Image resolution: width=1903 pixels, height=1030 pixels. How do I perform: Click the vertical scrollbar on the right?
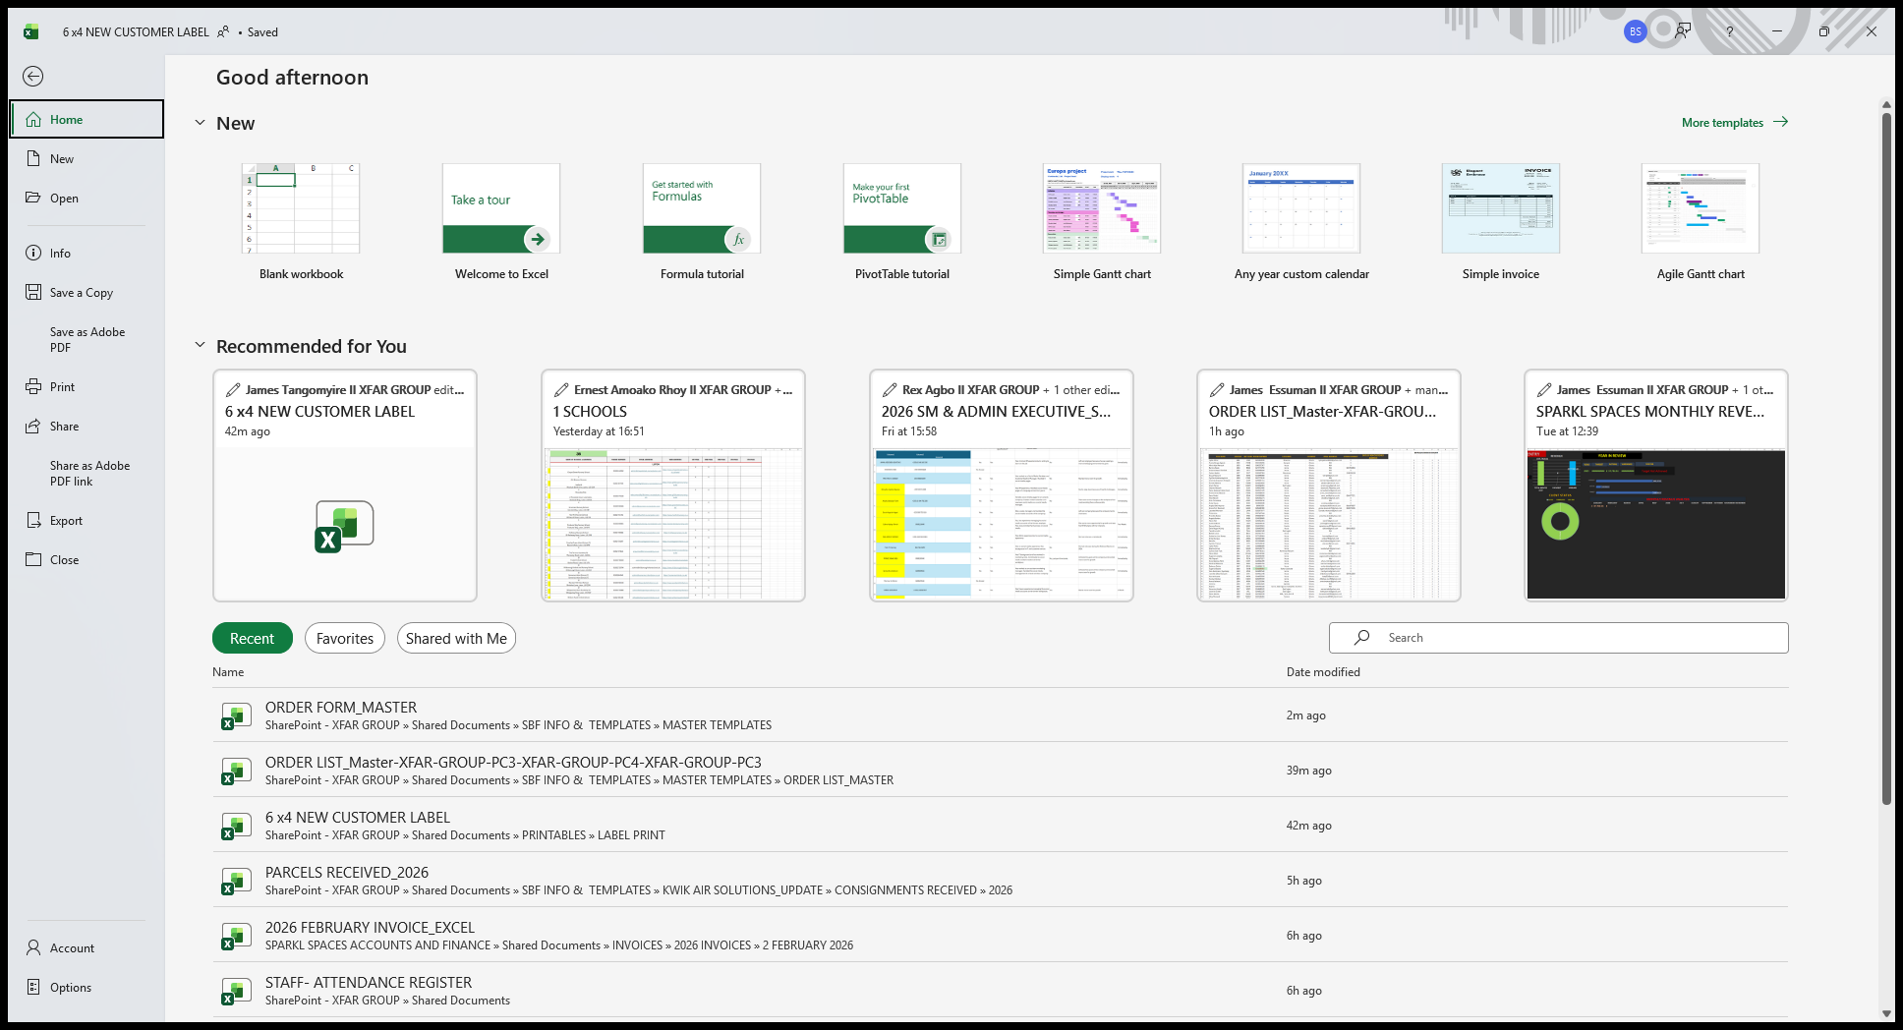coord(1885,452)
